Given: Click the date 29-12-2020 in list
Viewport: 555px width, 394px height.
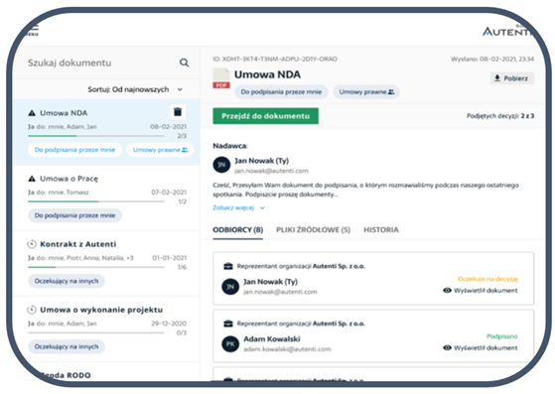Looking at the screenshot, I should click(169, 324).
